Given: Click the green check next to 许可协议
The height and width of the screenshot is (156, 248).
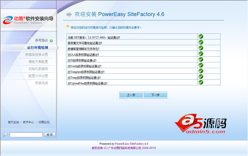Looking at the screenshot, I should (51, 41).
